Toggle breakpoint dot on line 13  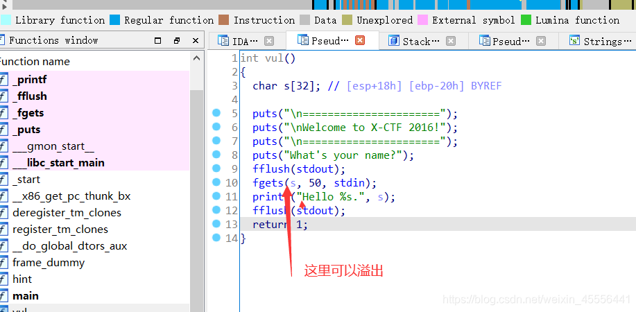coord(216,223)
